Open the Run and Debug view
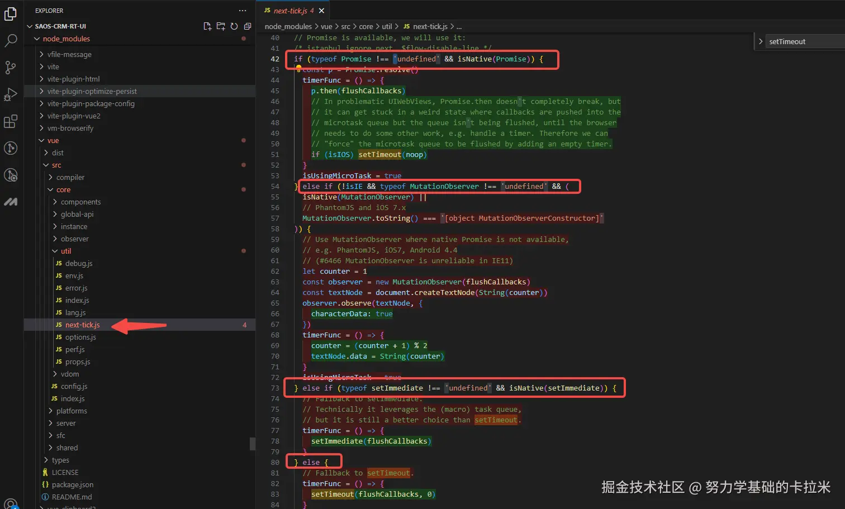The height and width of the screenshot is (509, 845). point(11,94)
